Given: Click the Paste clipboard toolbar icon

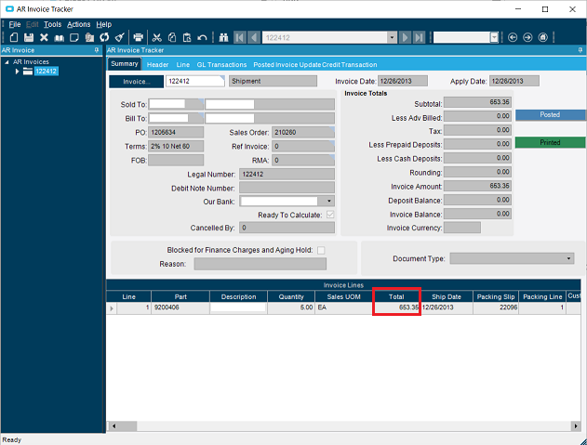Looking at the screenshot, I should pos(187,37).
